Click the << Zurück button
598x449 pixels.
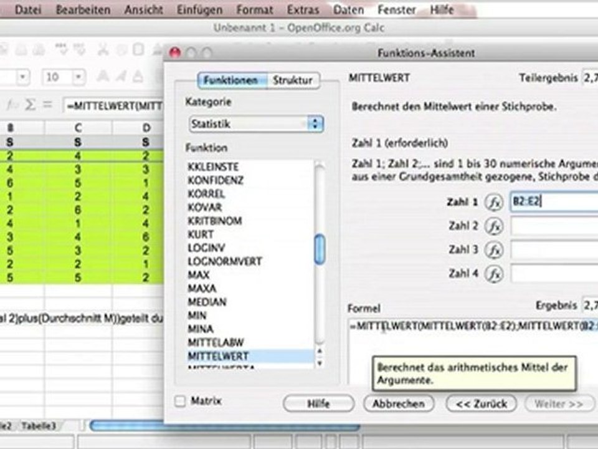pos(482,403)
